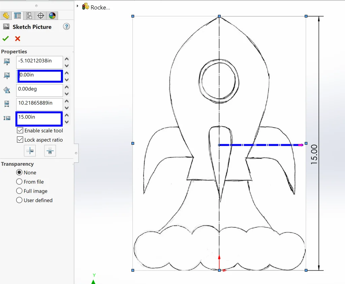Expand the Rocket flyout tree item
The image size is (345, 284).
77,6
